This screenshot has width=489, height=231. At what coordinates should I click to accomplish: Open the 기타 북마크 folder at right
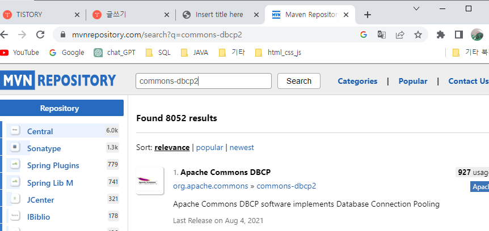coord(470,53)
